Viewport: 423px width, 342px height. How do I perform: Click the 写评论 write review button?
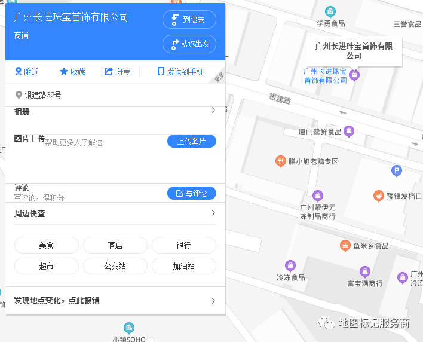click(191, 193)
